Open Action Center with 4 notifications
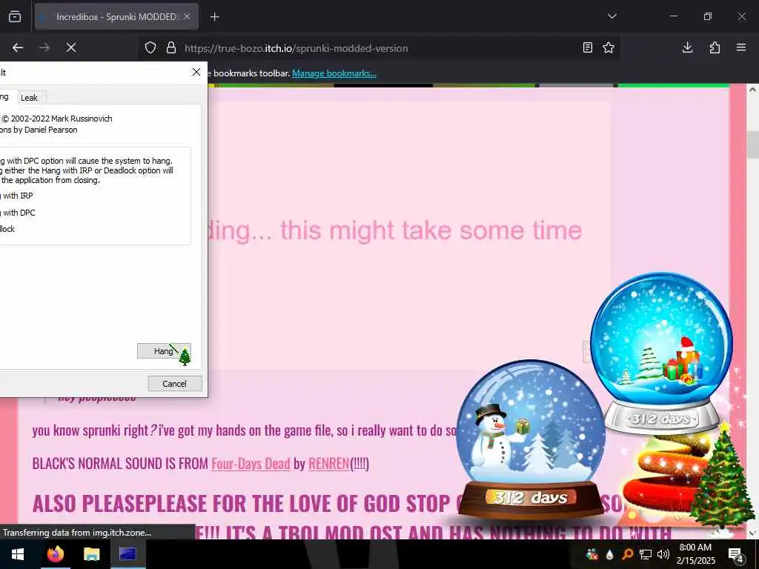The width and height of the screenshot is (759, 569). [x=736, y=554]
